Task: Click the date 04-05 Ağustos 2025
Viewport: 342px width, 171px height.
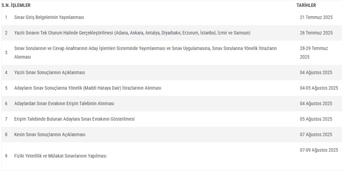Action: tap(319, 88)
